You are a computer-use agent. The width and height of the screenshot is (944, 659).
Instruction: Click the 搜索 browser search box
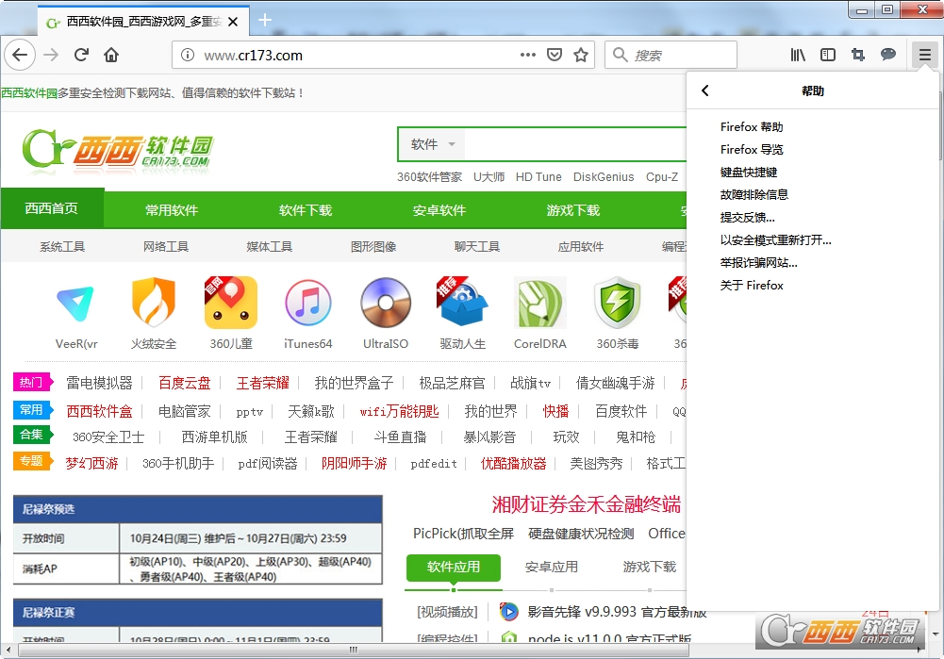pyautogui.click(x=671, y=56)
